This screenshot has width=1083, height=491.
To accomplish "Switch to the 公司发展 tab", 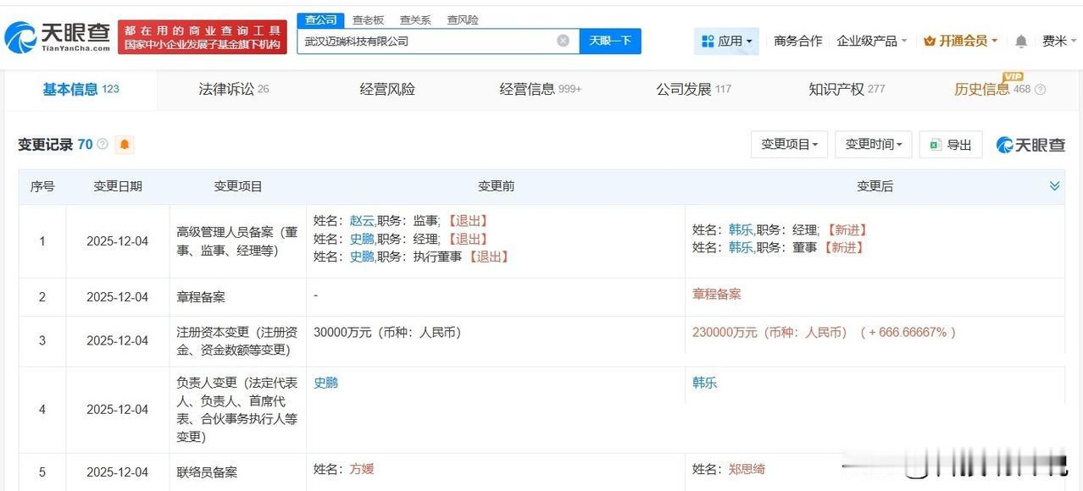I will click(693, 89).
